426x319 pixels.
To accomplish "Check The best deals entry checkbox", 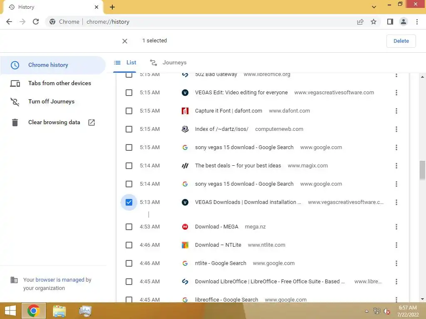I will [129, 166].
